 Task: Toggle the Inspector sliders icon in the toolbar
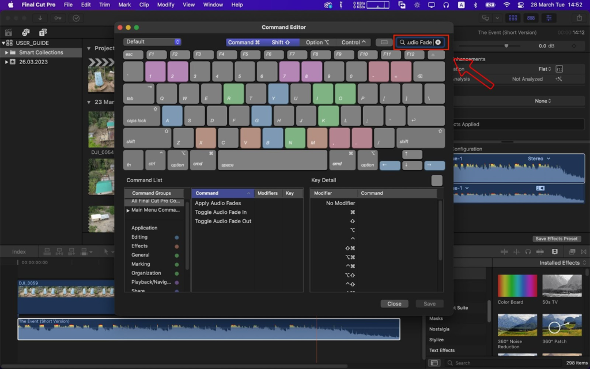549,18
